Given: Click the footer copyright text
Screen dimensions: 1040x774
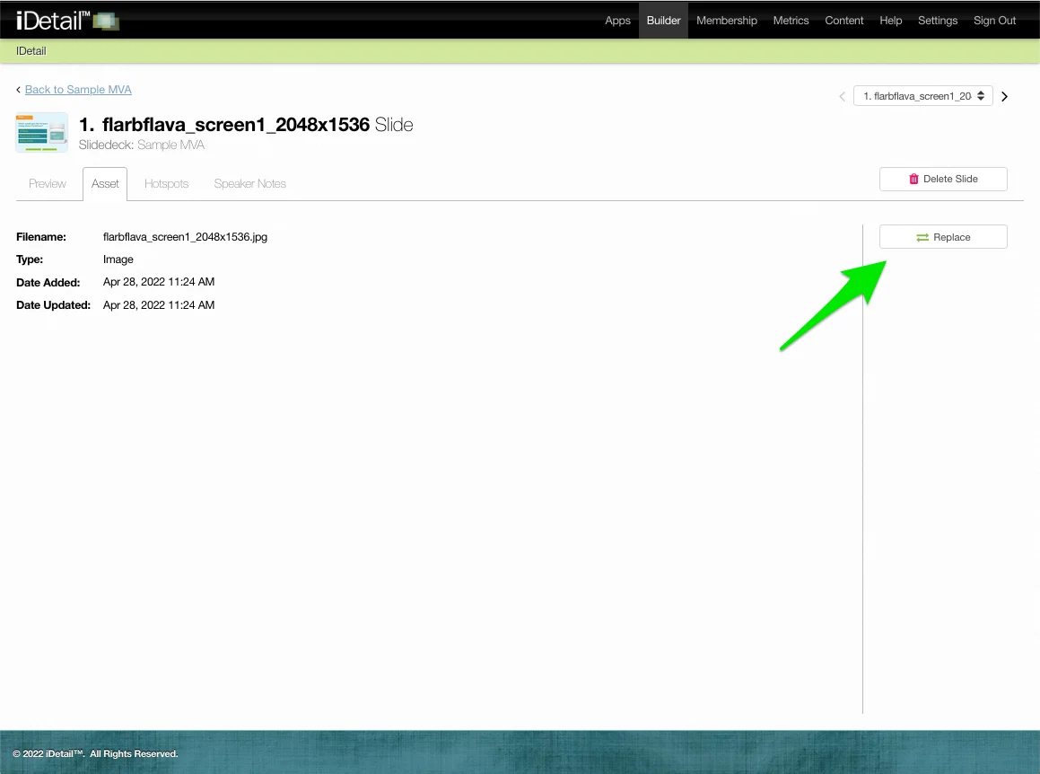Looking at the screenshot, I should click(x=95, y=753).
